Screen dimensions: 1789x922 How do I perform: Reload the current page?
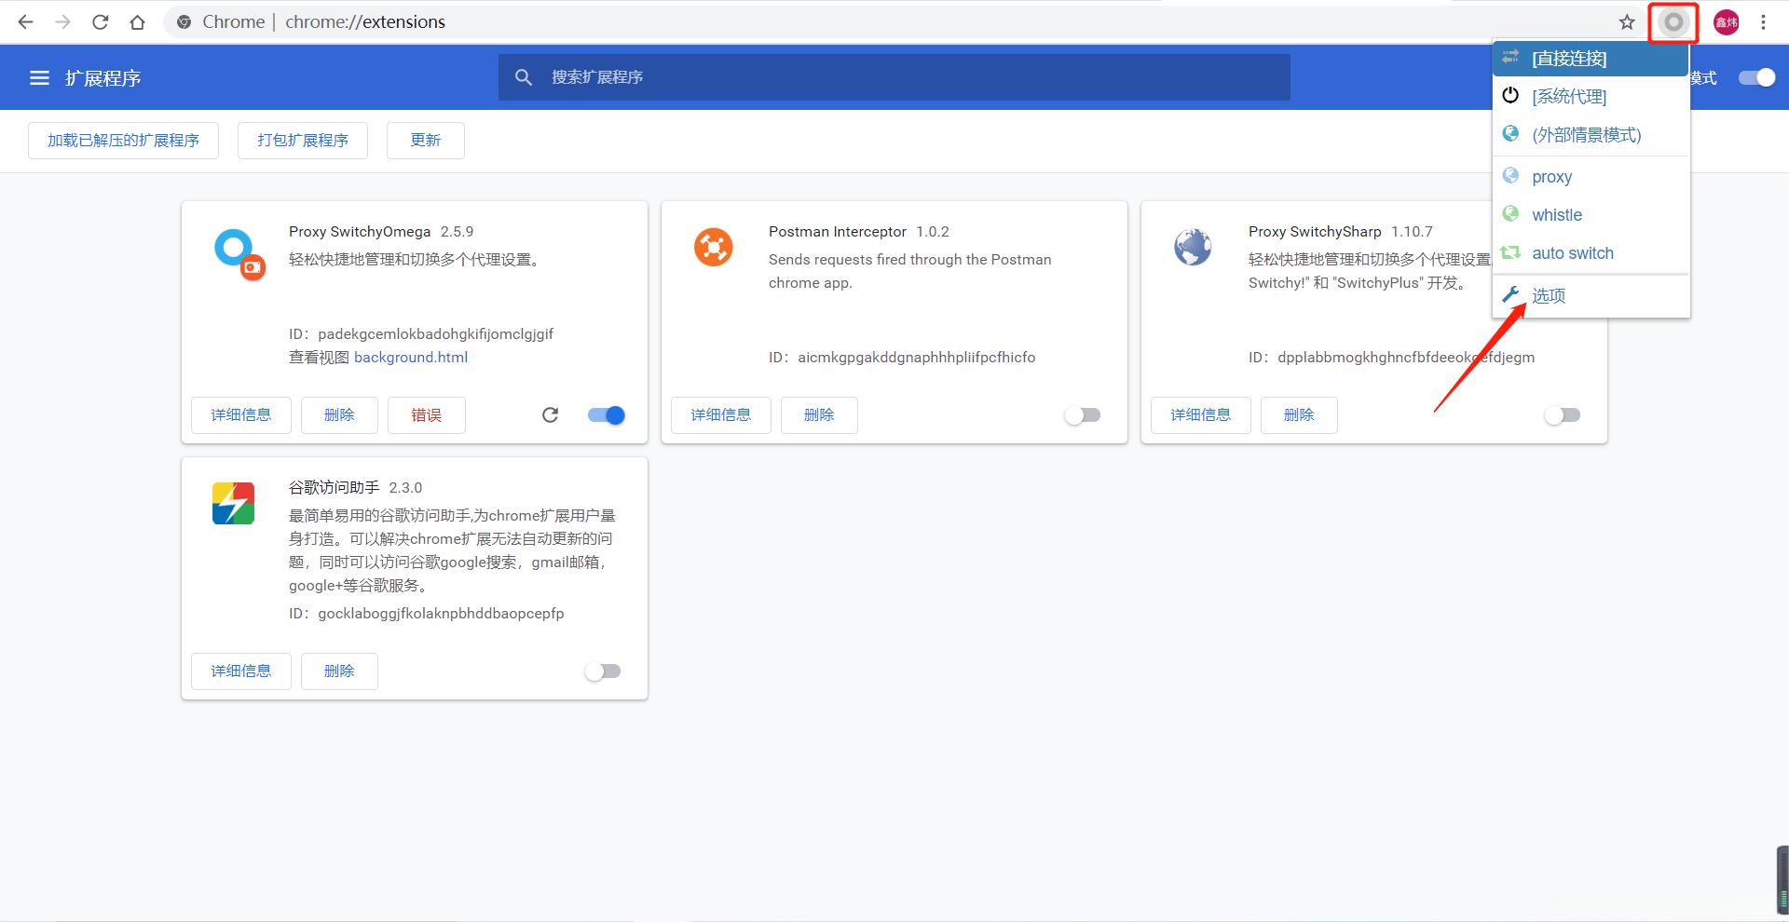click(x=101, y=22)
